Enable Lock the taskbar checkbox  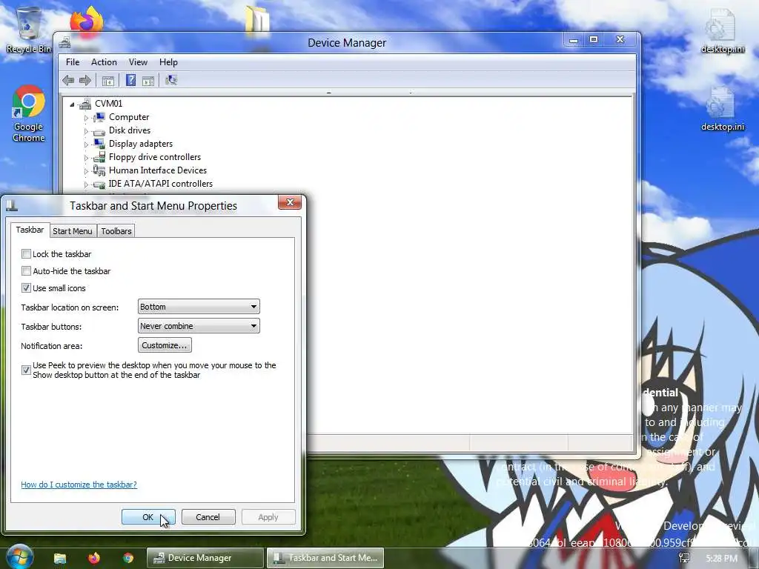[26, 253]
